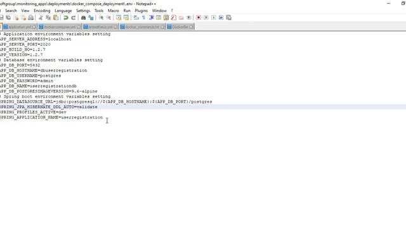406x228 pixels.
Task: Click the Cut scissors icon
Action: pyautogui.click(x=41, y=18)
